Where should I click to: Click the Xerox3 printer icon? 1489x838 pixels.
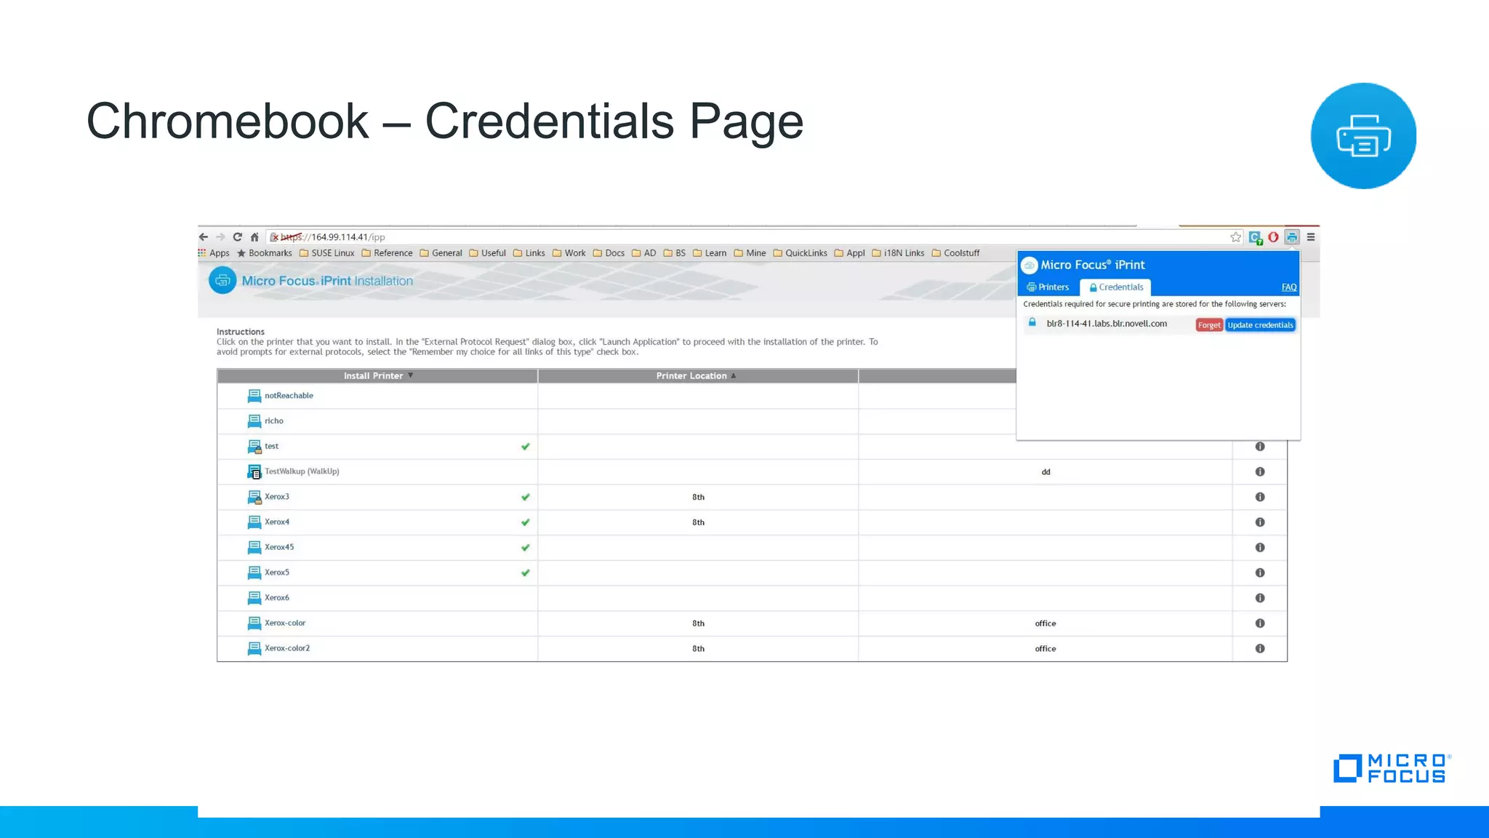(254, 497)
